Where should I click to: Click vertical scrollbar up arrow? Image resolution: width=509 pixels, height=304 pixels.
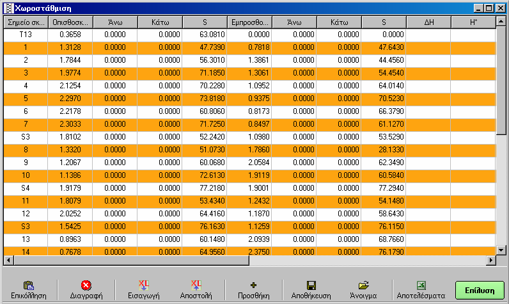pos(501,22)
